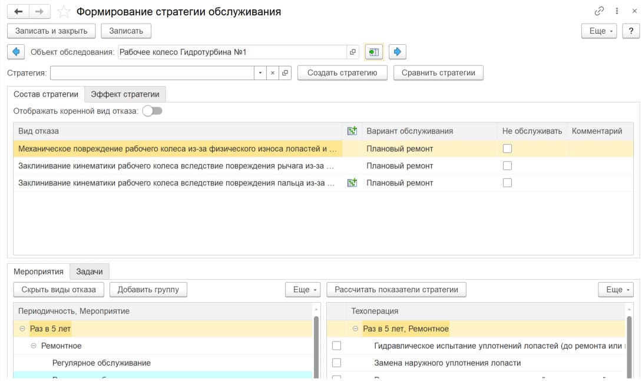Copy link to this form icon
Viewport: 642px width, 381px height.
(x=600, y=11)
